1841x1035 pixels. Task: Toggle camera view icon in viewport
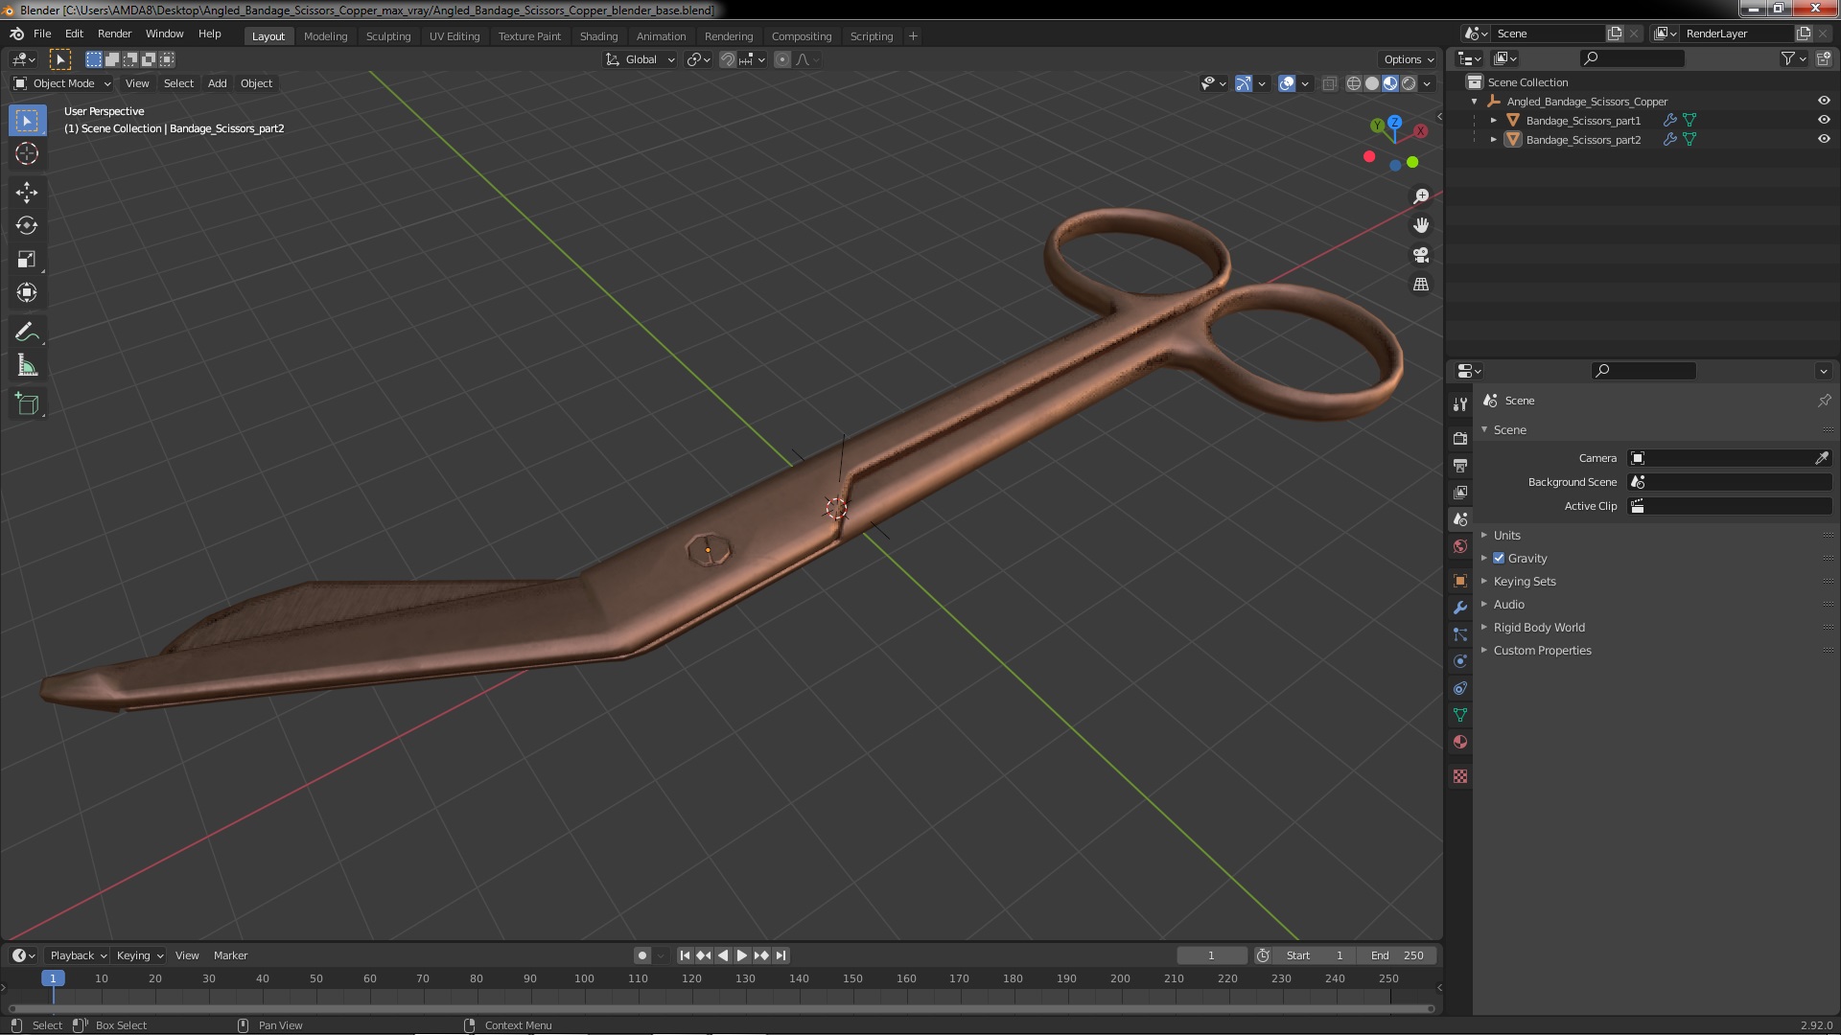1421,255
